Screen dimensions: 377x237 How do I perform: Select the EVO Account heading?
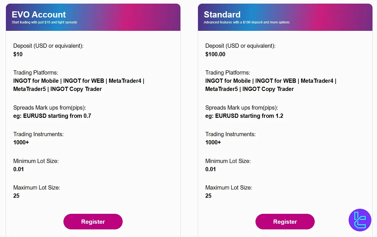39,14
